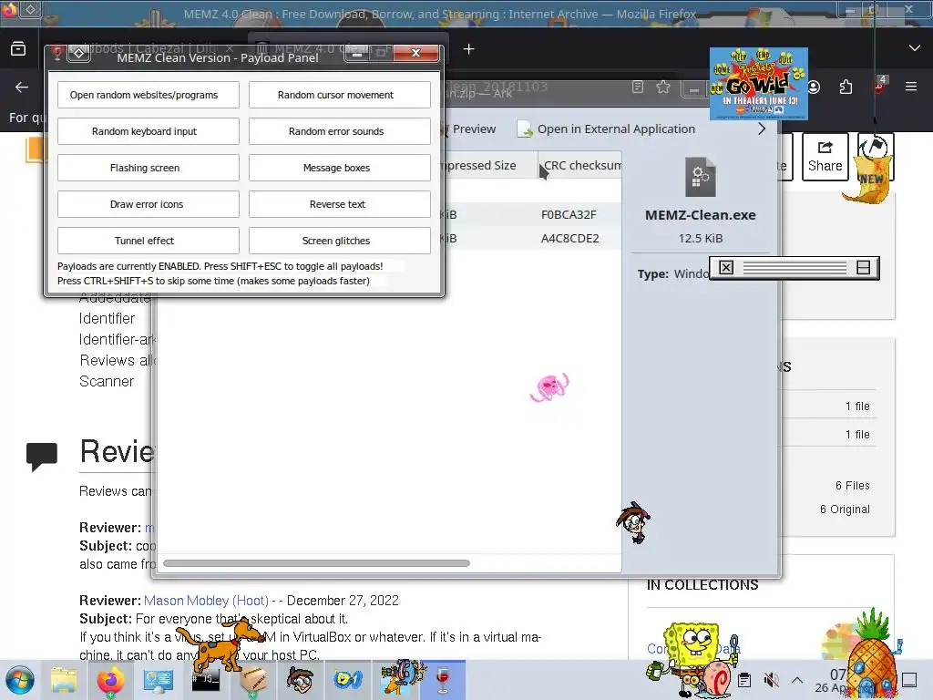Click the pink jellyfish desktop sprite
Viewport: 933px width, 700px height.
tap(549, 387)
